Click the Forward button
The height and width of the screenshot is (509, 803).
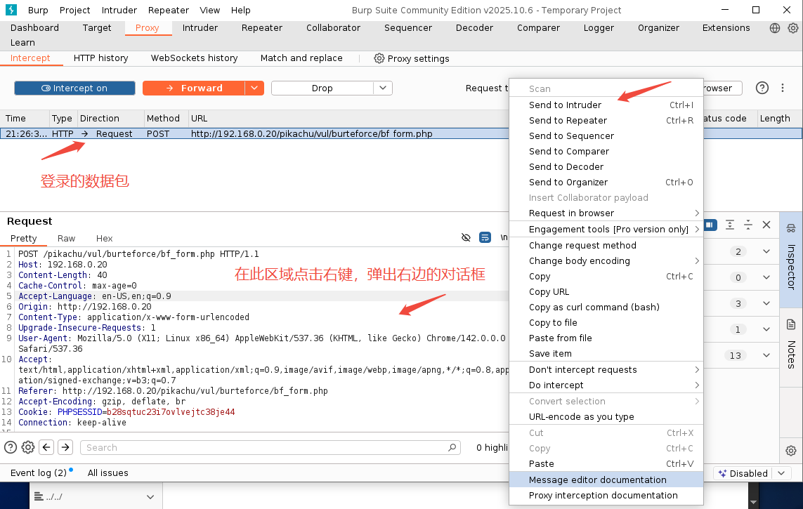[194, 88]
